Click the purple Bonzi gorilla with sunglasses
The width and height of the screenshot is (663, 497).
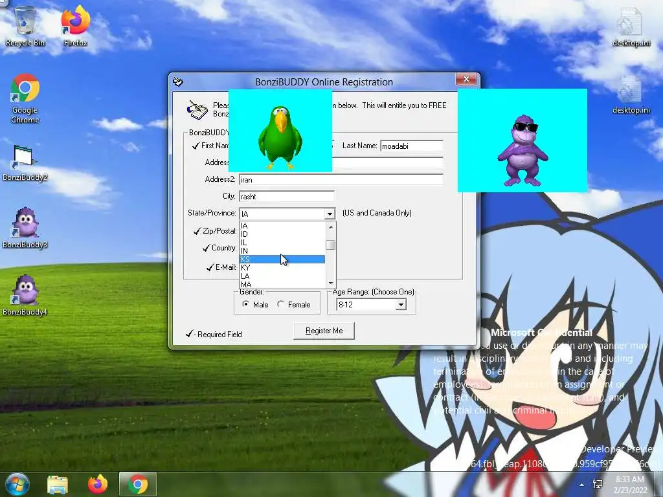[523, 150]
